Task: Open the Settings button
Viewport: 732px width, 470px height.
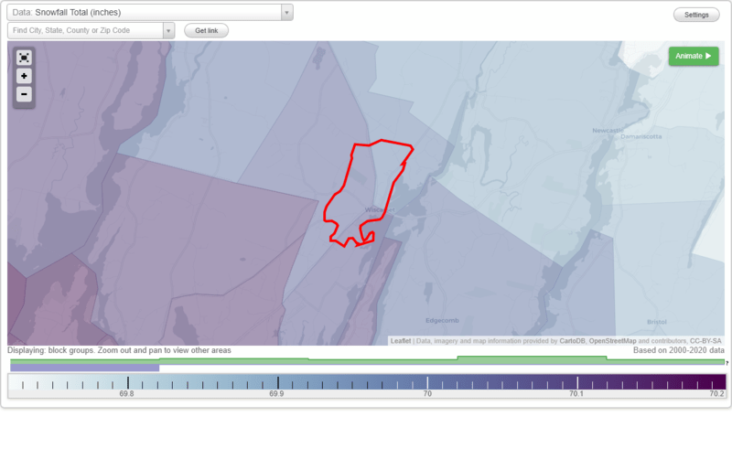Action: coord(696,15)
